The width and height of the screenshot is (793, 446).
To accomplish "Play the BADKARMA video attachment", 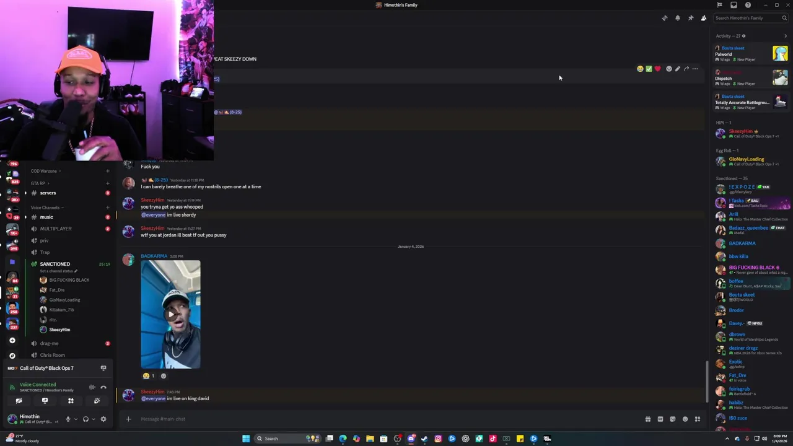I will click(170, 314).
